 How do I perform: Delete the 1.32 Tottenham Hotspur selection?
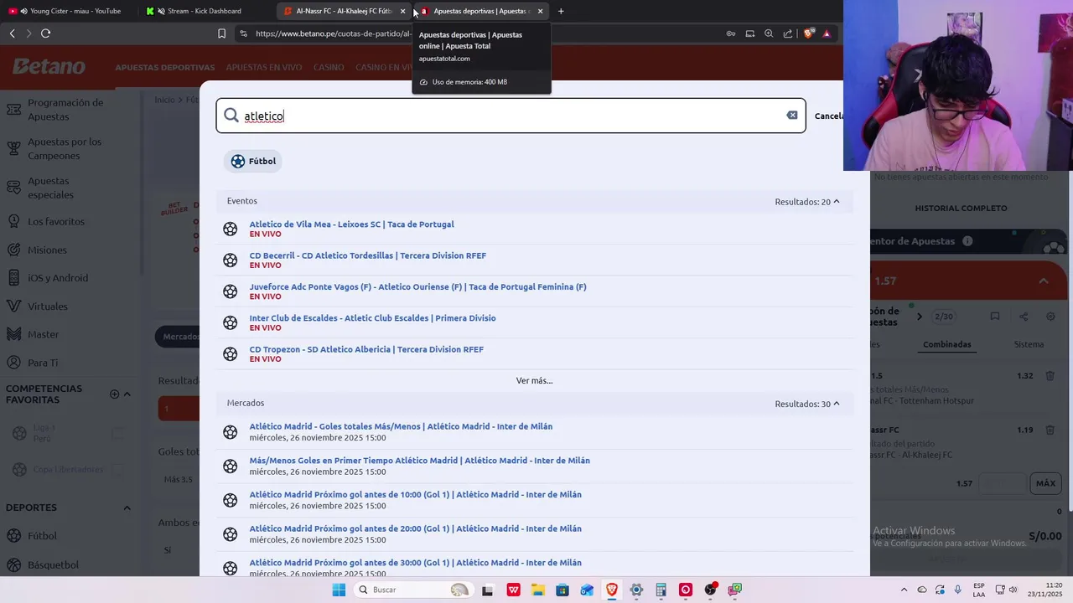(1050, 376)
